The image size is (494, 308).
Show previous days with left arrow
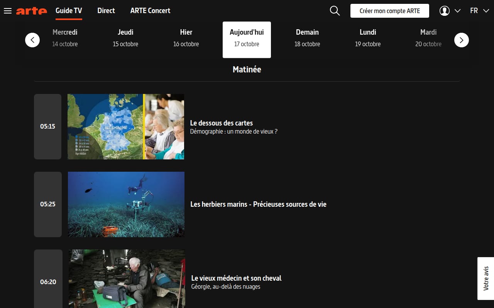[x=32, y=40]
